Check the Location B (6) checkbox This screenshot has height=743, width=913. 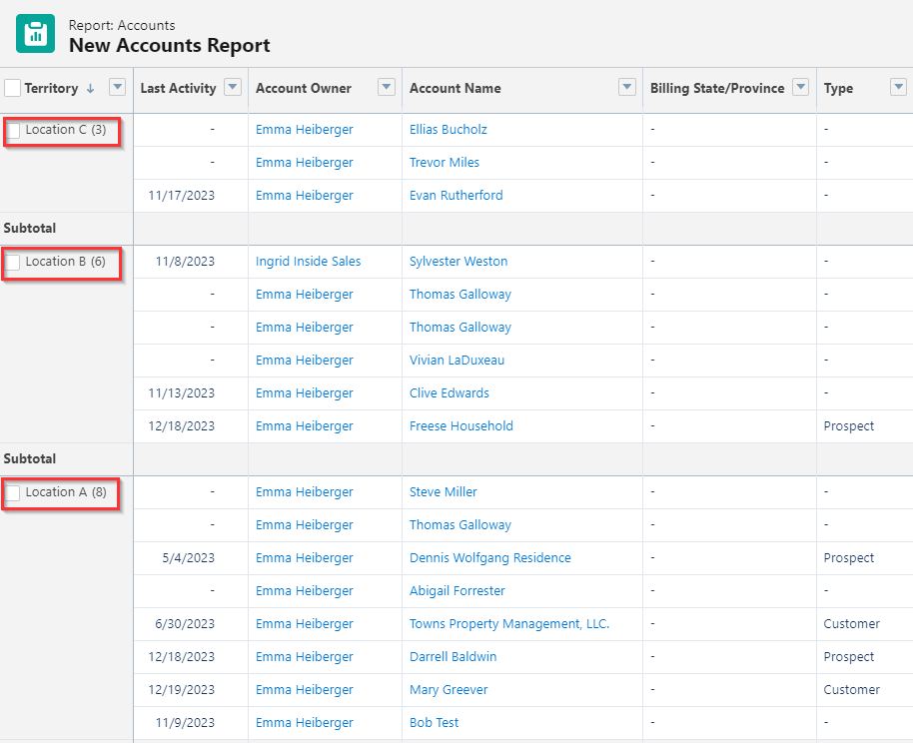click(x=13, y=262)
